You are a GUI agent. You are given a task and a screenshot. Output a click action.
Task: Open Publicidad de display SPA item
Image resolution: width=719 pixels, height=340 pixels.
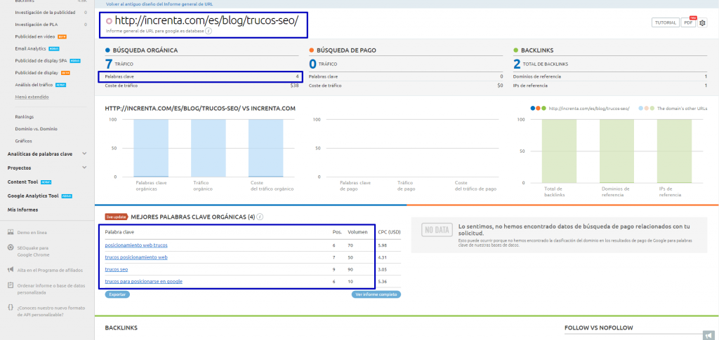tap(41, 60)
